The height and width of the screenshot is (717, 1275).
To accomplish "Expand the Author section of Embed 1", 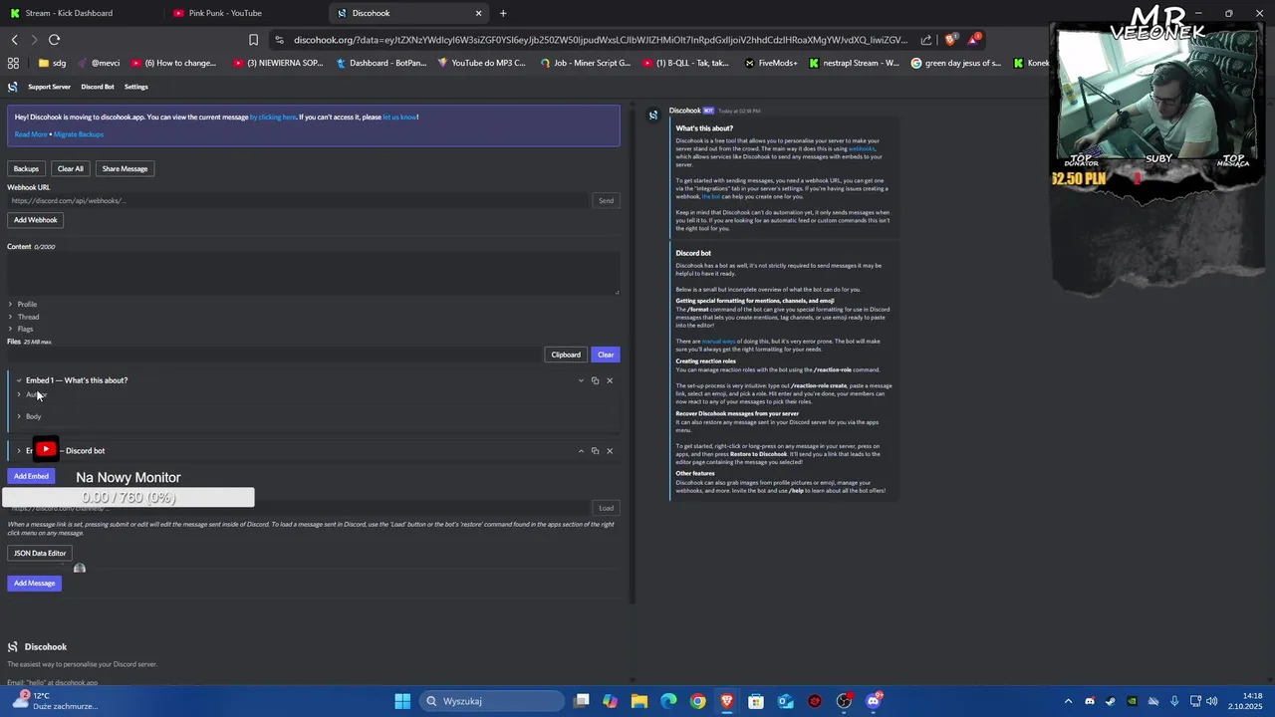I will coord(32,395).
